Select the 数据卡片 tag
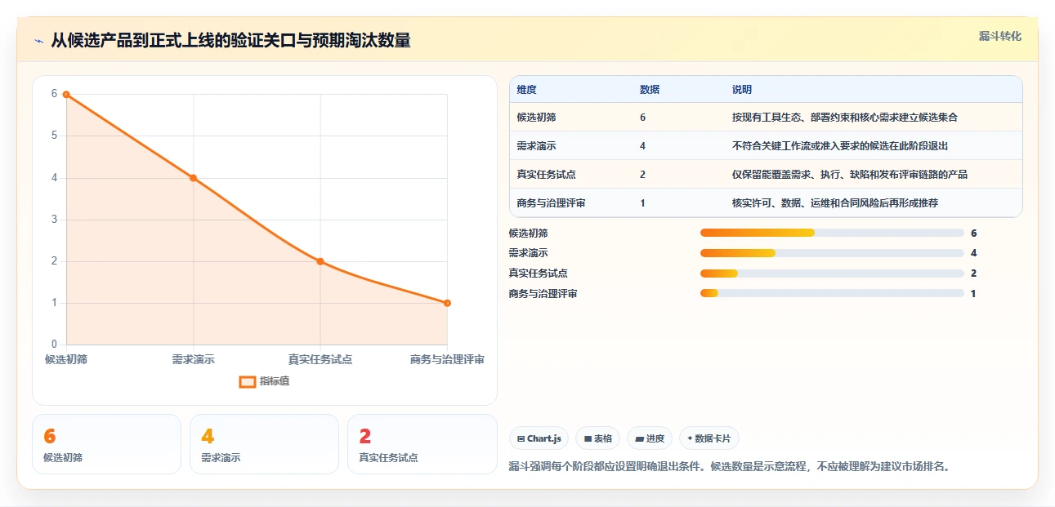 pos(709,438)
